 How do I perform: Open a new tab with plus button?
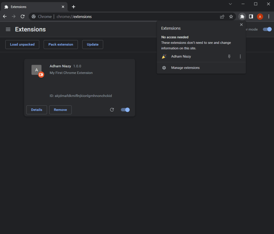point(73,7)
